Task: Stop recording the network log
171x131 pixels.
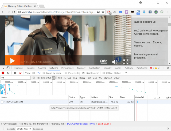Action: 3,73
